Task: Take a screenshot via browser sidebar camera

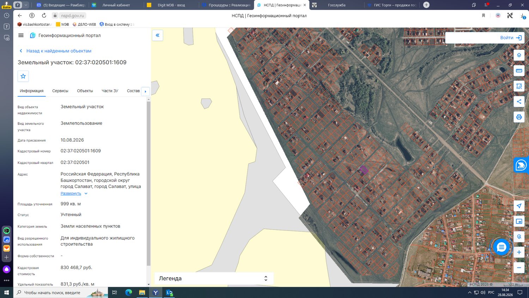Action: (x=6, y=38)
